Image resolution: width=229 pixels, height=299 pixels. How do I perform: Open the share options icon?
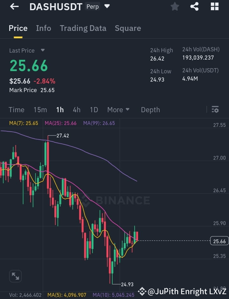coord(194,6)
